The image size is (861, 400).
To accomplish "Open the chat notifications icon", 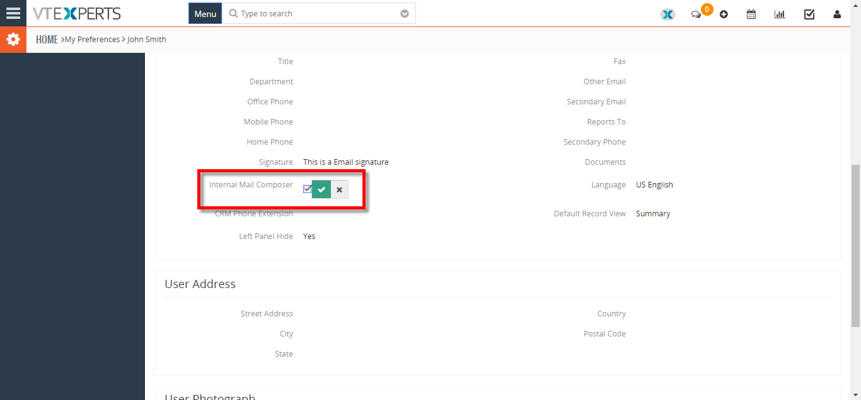I will pyautogui.click(x=696, y=14).
